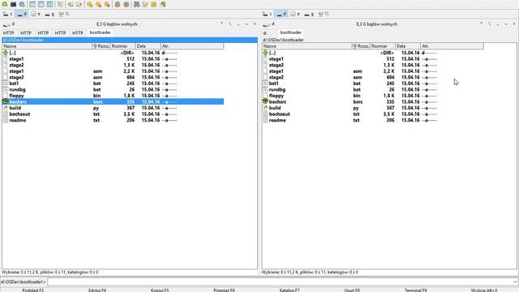
Task: Select rundbg bat file in right panel
Action: tap(373, 89)
